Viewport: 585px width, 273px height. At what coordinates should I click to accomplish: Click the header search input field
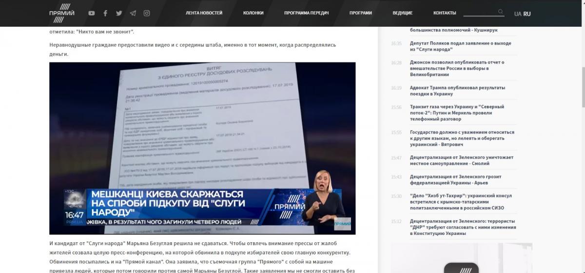point(480,12)
